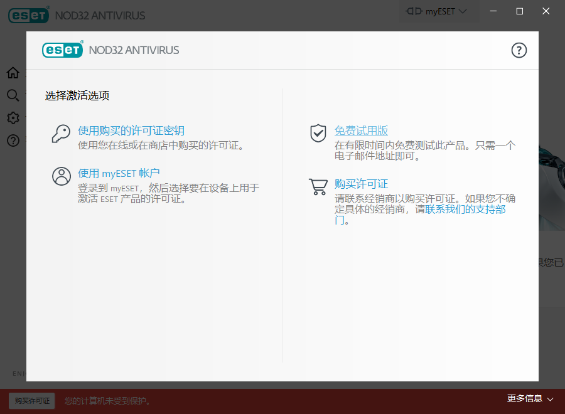This screenshot has height=414, width=565.
Task: Open help via the question mark icon in dialog
Action: point(519,50)
